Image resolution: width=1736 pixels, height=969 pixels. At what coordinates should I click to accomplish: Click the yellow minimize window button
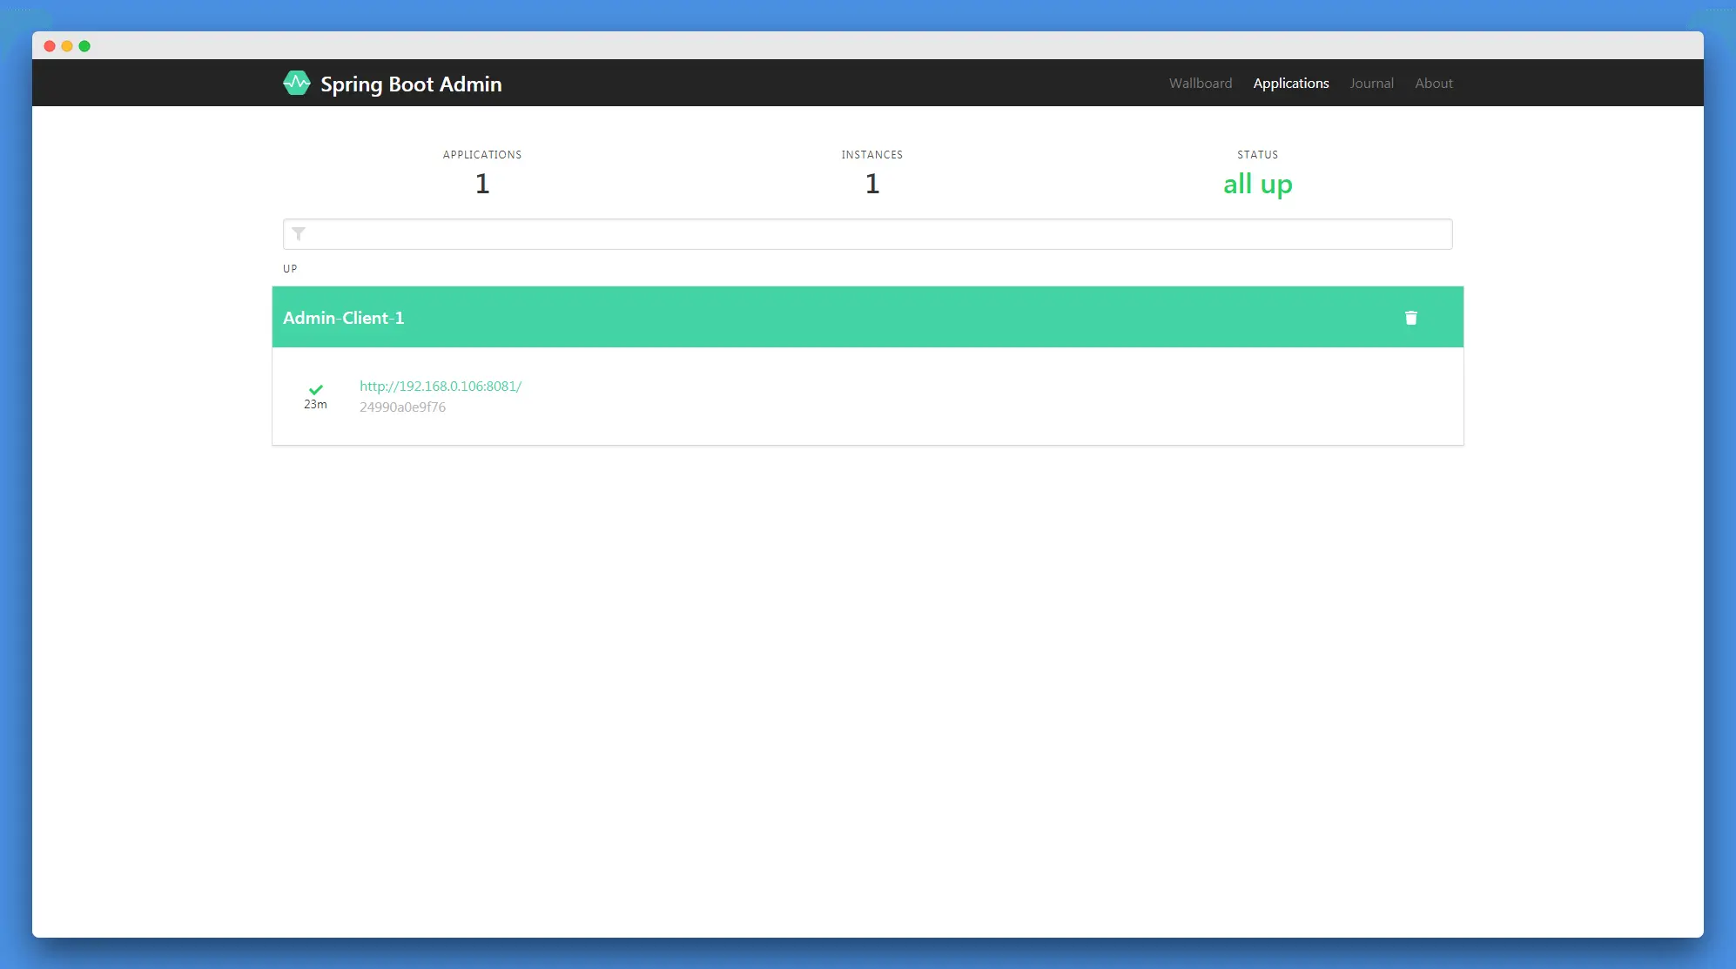coord(67,46)
